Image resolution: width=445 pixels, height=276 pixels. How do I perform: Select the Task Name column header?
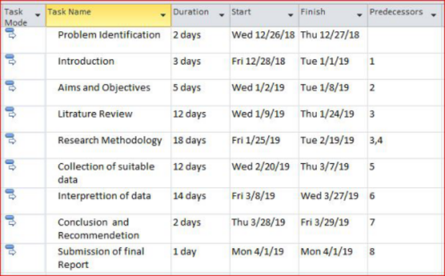[108, 15]
